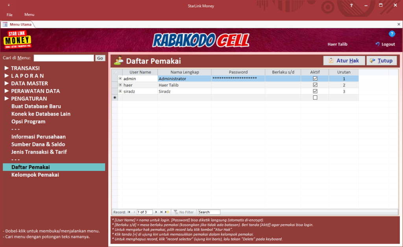Click the Logout link
403x247 pixels.
(385, 44)
